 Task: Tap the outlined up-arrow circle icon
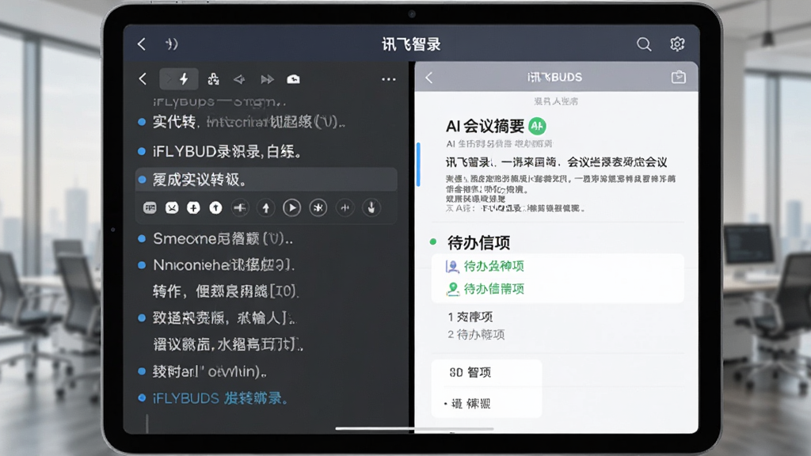click(x=266, y=208)
